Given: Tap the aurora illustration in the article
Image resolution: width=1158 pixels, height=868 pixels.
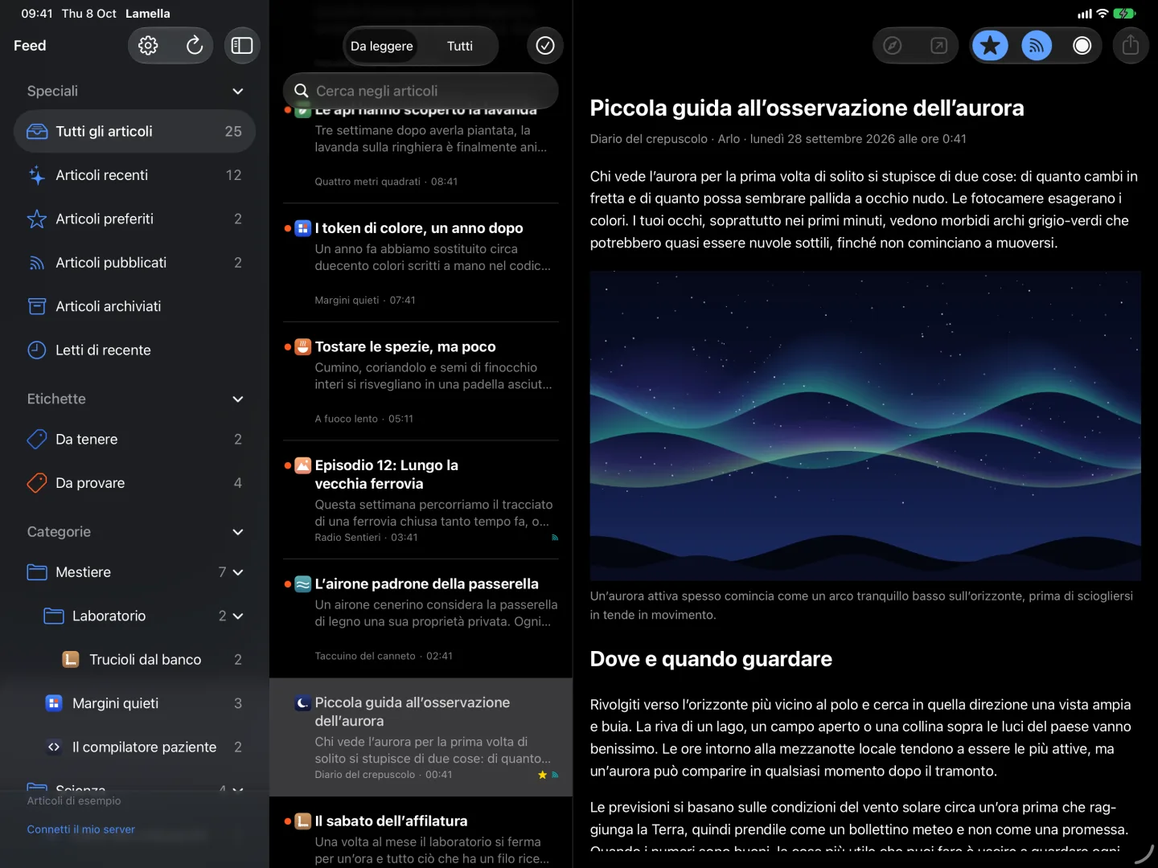Looking at the screenshot, I should pos(865,426).
